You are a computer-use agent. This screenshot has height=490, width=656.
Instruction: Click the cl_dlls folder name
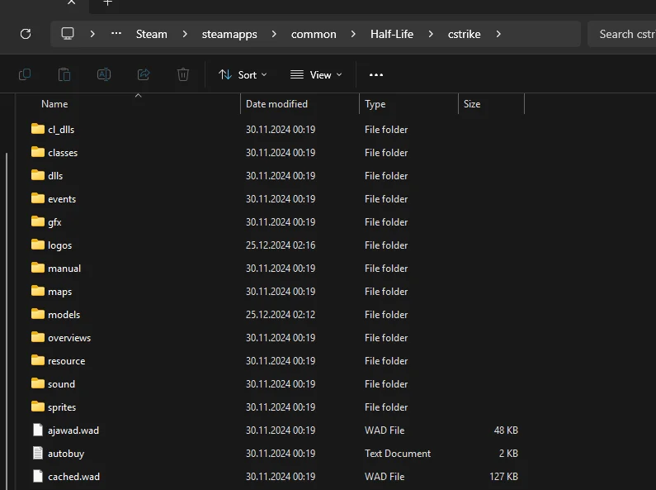(61, 130)
